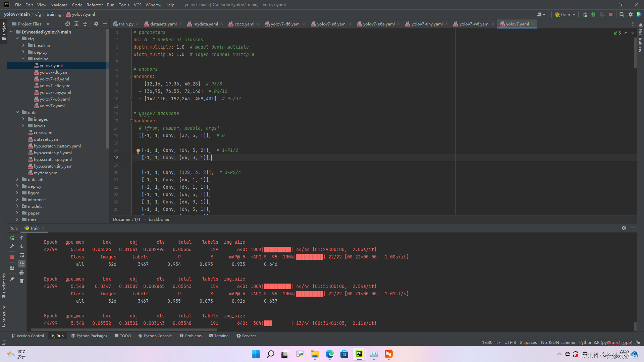Image resolution: width=644 pixels, height=362 pixels.
Task: Click the intention light bulb on line 17
Action: coord(138,151)
